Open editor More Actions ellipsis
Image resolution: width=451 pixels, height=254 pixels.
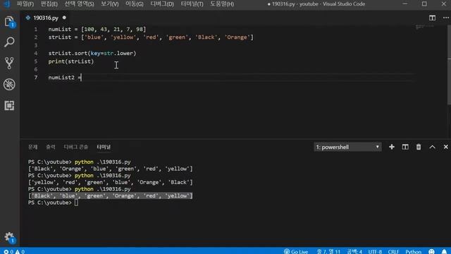tap(445, 18)
